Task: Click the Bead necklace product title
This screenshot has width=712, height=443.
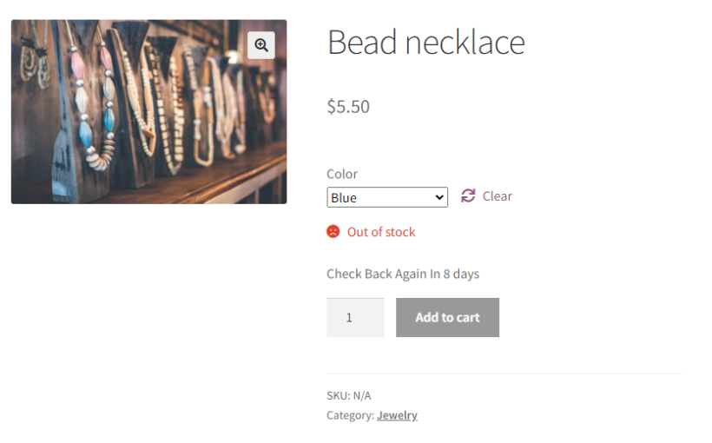Action: point(425,43)
